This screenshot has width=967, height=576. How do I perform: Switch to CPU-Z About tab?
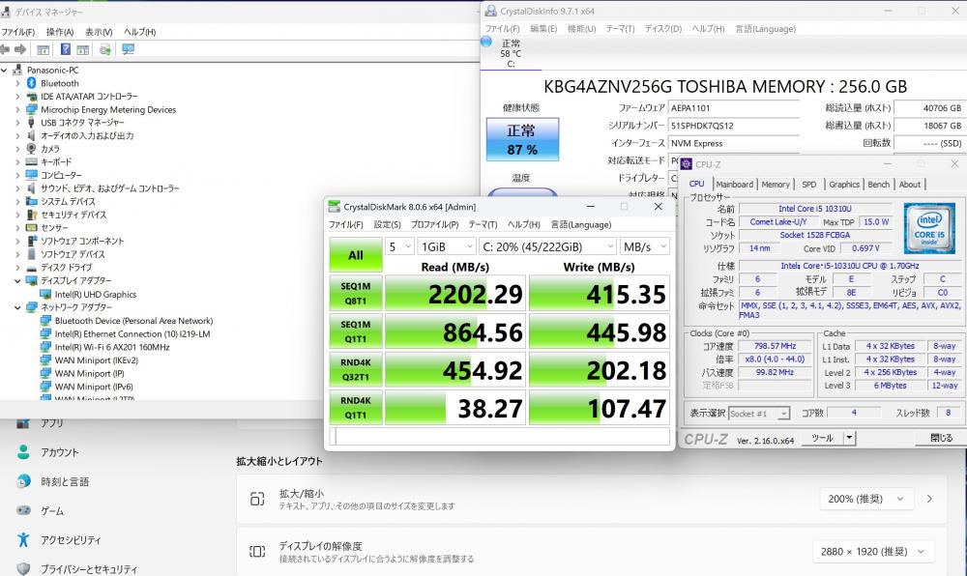pyautogui.click(x=910, y=185)
